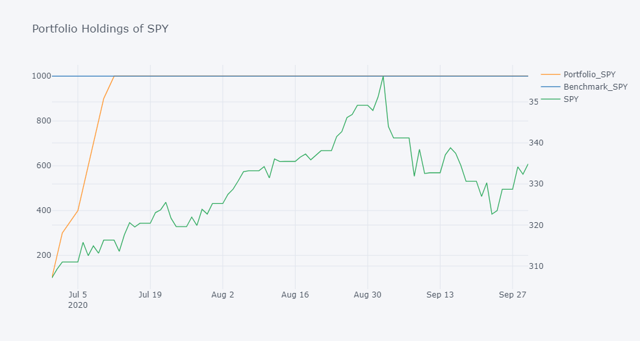Select the Aug 2 x-axis label
The height and width of the screenshot is (341, 640).
pos(223,294)
